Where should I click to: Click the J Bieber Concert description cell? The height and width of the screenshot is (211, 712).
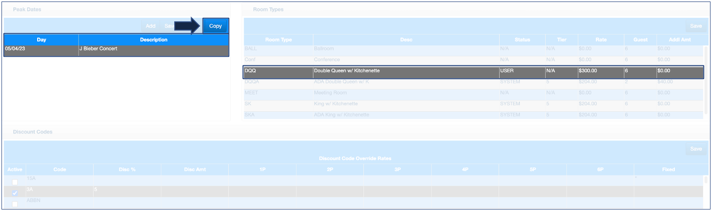click(153, 49)
